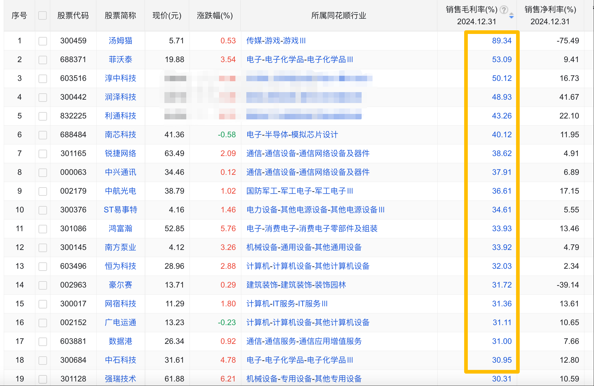The width and height of the screenshot is (594, 386).
Task: Open stock link 广电运通
Action: coord(120,322)
